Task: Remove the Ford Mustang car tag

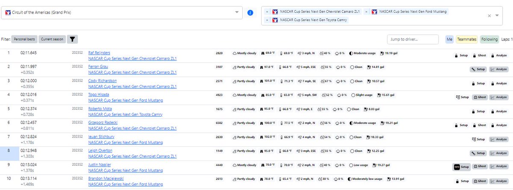Action: tap(367, 12)
